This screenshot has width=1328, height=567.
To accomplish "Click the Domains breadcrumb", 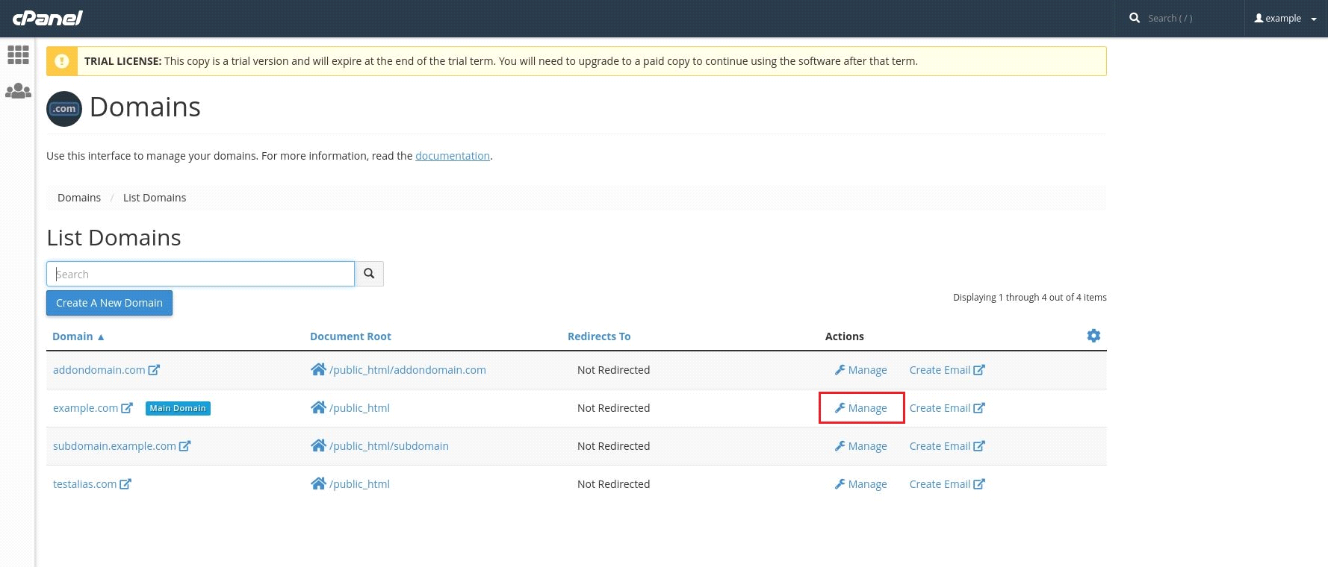I will (x=79, y=198).
